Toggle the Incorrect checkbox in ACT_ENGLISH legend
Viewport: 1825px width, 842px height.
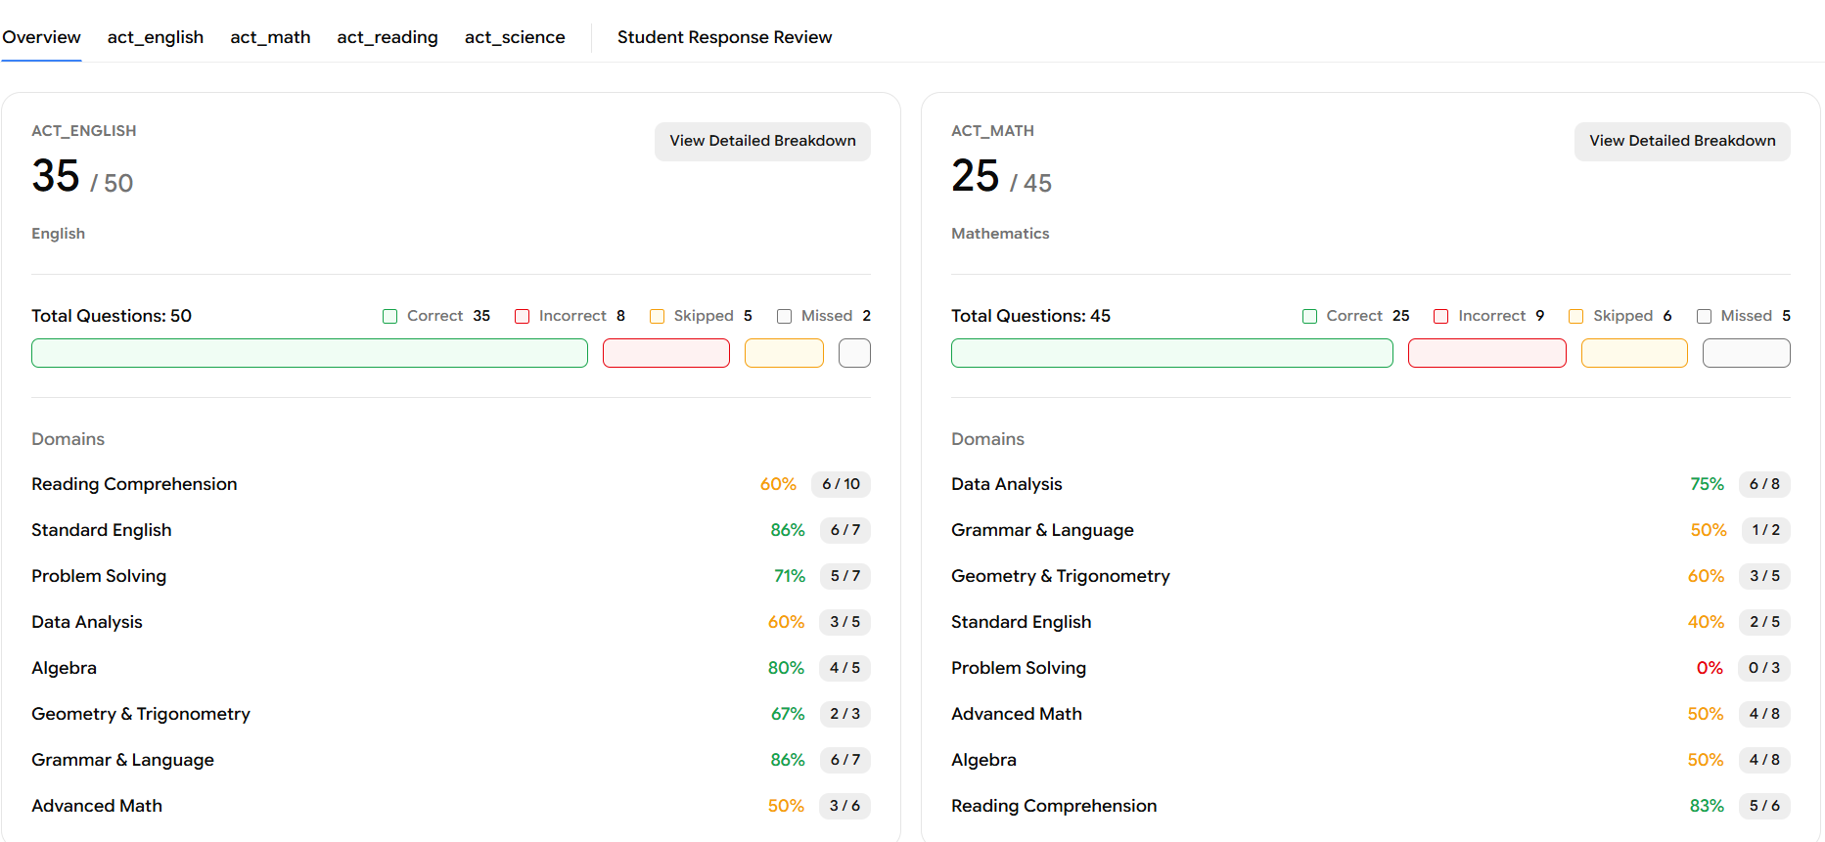[x=522, y=316]
